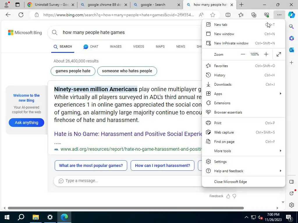Click the Bing search magnifier icon
This screenshot has width=298, height=223.
pos(54,33)
